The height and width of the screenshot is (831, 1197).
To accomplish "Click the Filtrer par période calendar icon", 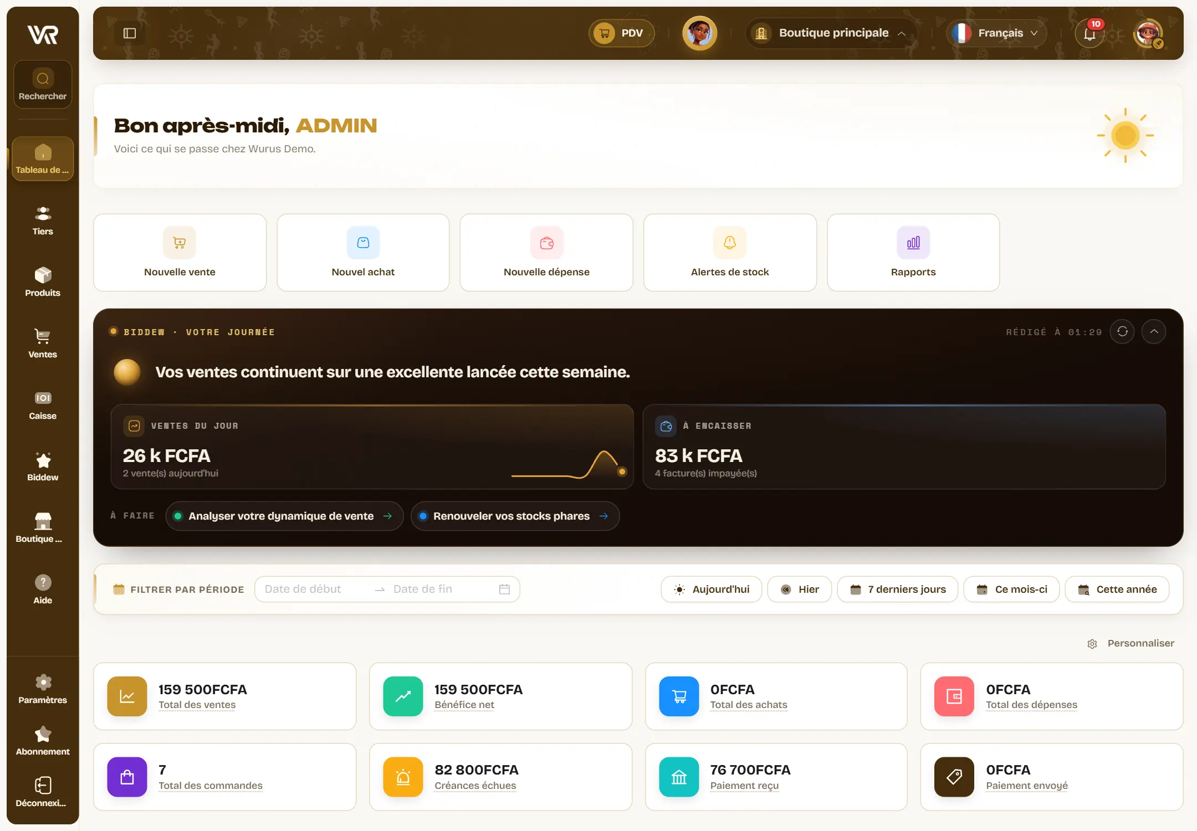I will point(119,589).
